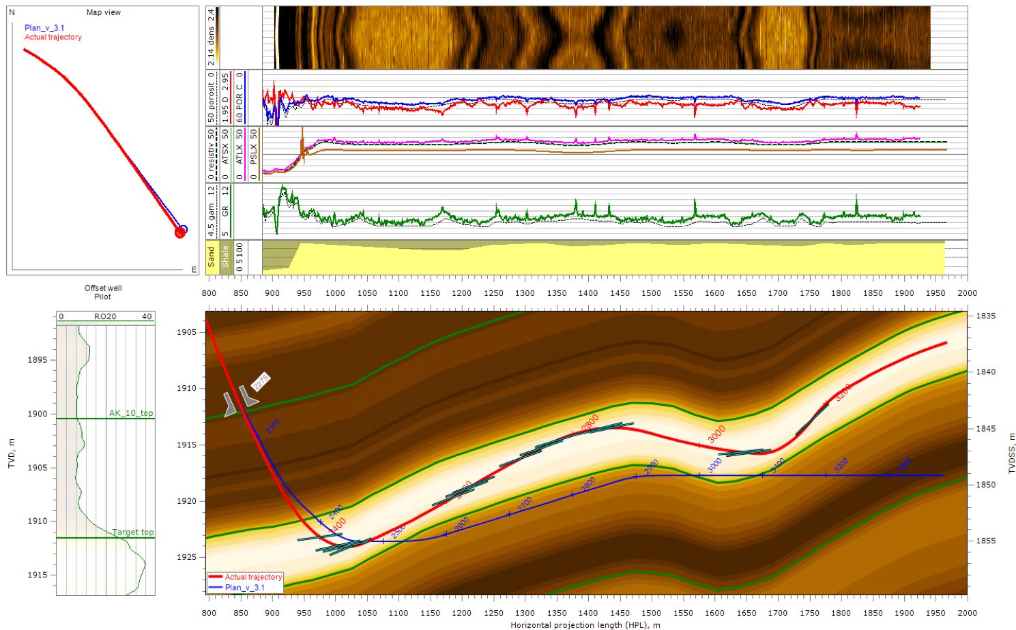Viewport: 1016px width, 630px height.
Task: Click the white 2275 depth label
Action: click(261, 382)
